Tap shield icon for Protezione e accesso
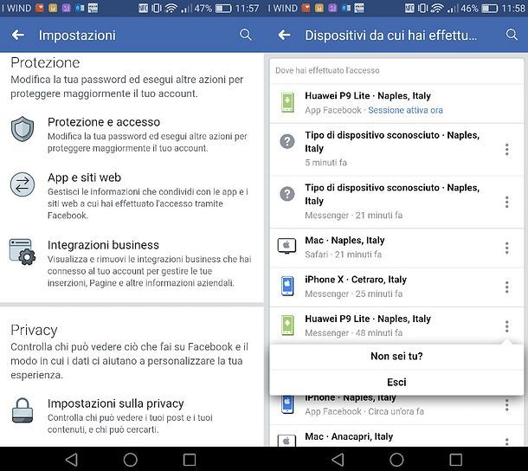This screenshot has width=528, height=471. (23, 129)
